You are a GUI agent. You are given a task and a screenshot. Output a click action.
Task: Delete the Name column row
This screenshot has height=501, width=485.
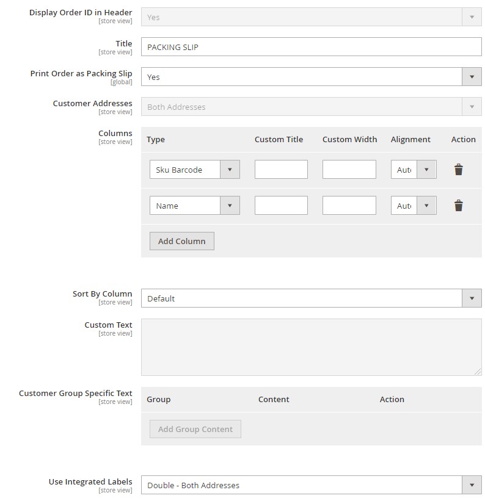(x=458, y=206)
